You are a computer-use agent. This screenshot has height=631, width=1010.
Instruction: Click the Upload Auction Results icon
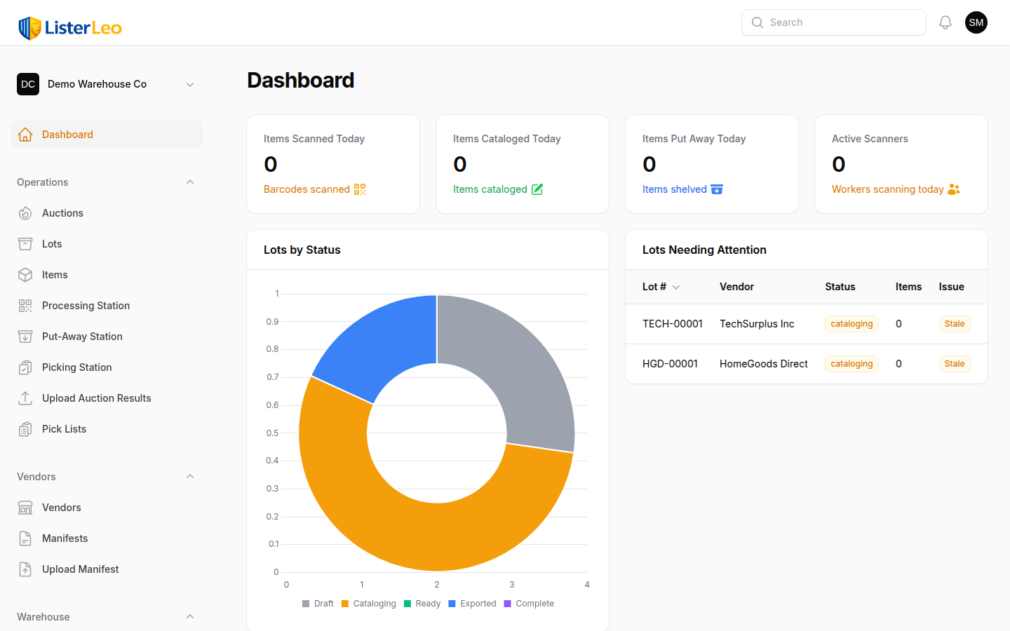point(25,398)
